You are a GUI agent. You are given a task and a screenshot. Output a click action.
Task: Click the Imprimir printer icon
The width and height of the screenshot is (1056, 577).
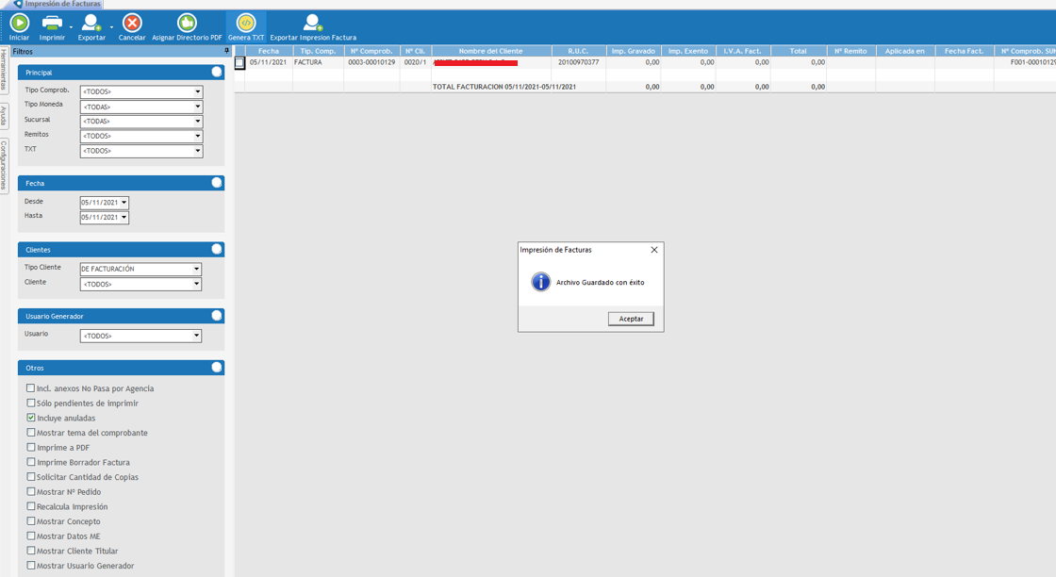pyautogui.click(x=52, y=23)
